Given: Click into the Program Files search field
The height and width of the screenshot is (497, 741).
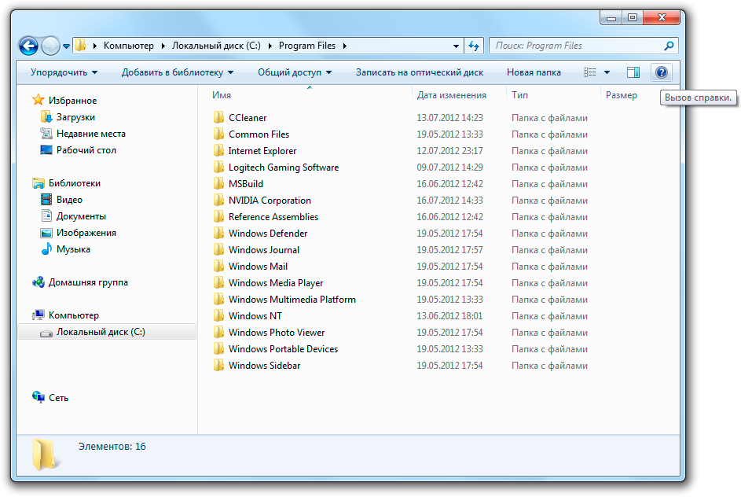Looking at the screenshot, I should coord(577,46).
